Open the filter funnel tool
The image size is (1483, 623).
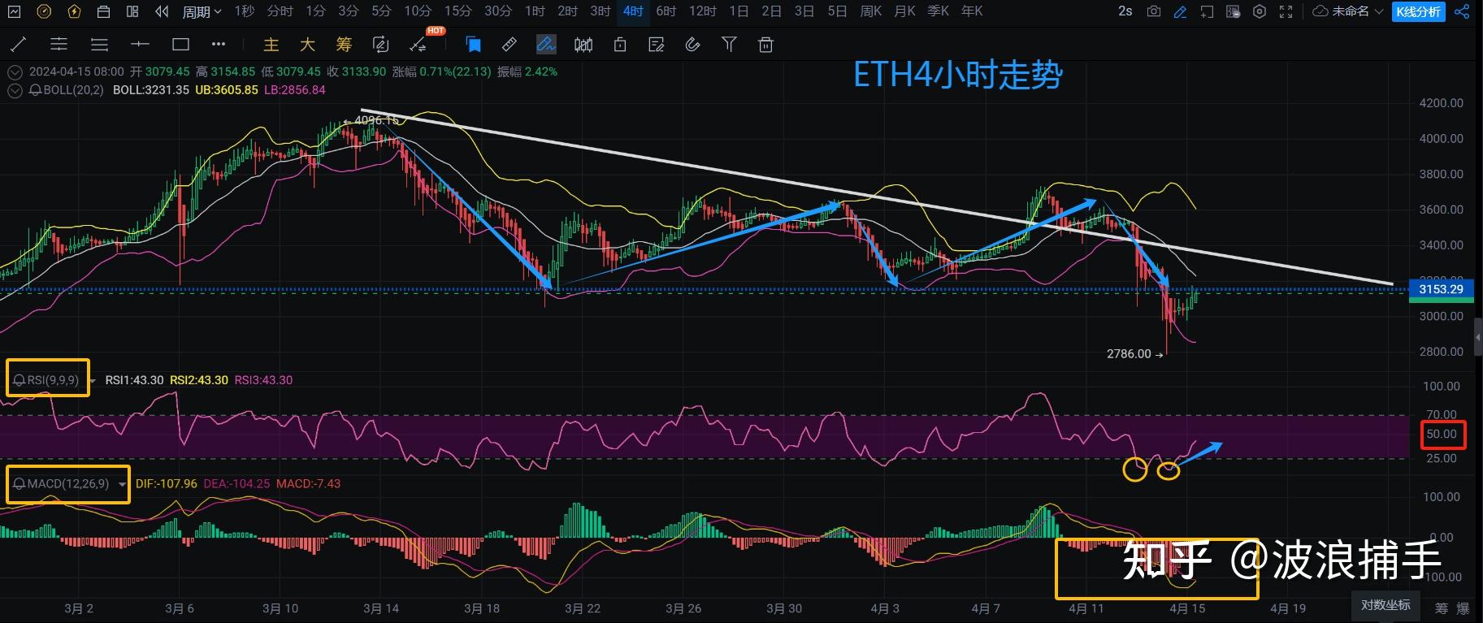(729, 45)
